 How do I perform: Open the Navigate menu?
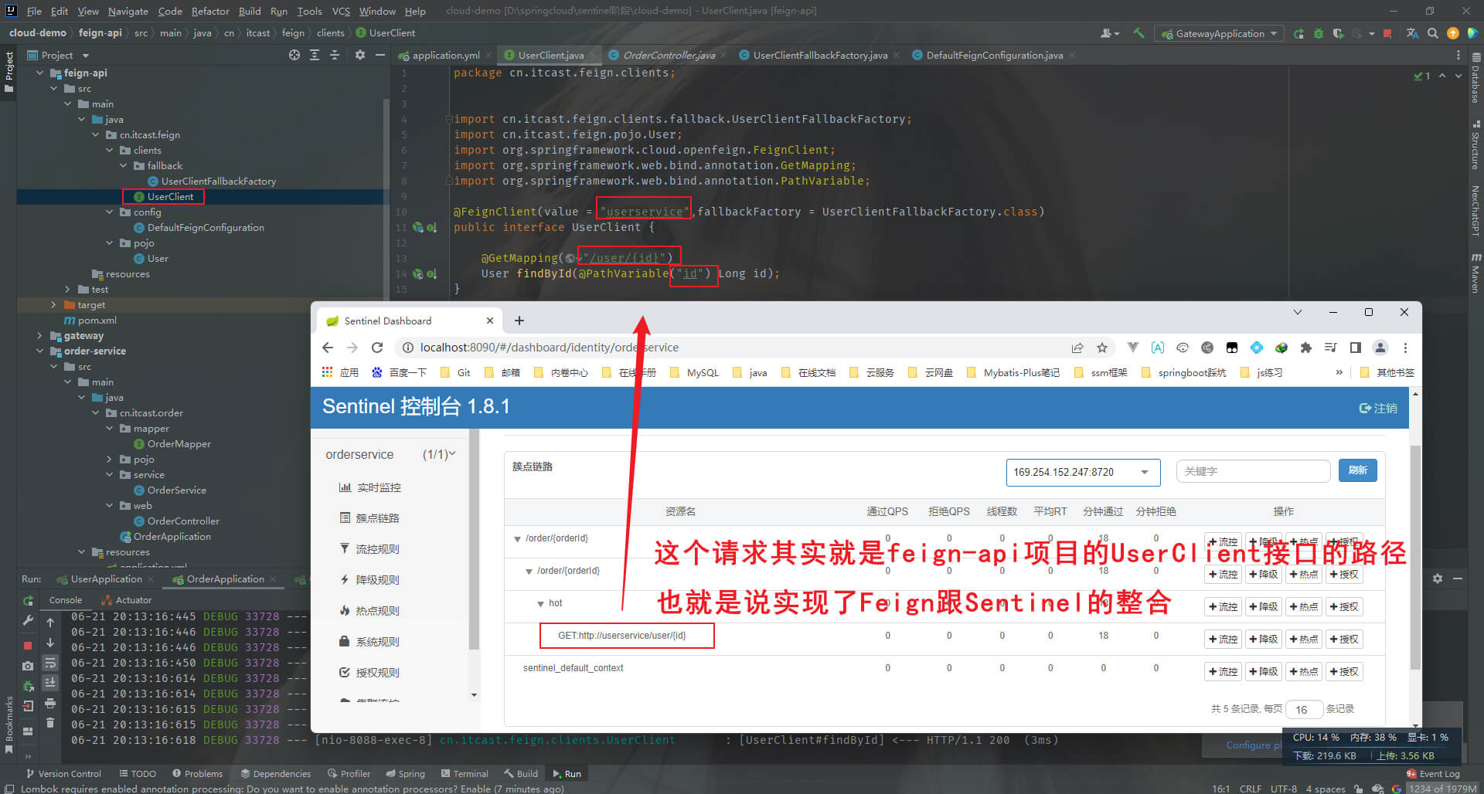(x=128, y=11)
